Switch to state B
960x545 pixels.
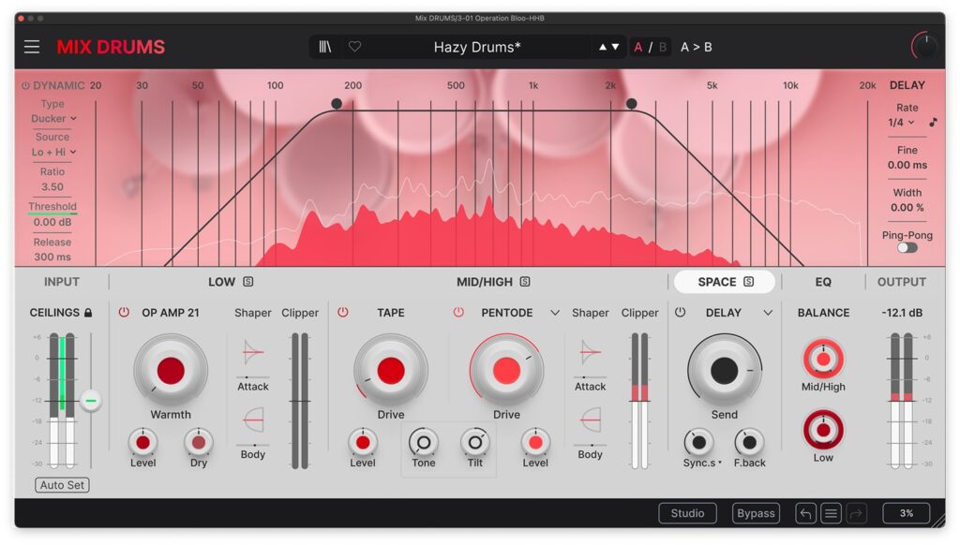tap(663, 47)
